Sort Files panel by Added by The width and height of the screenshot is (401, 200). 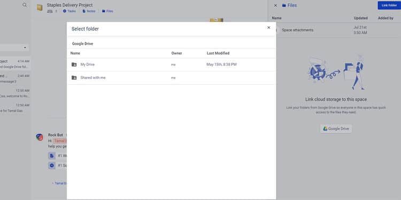coord(385,18)
